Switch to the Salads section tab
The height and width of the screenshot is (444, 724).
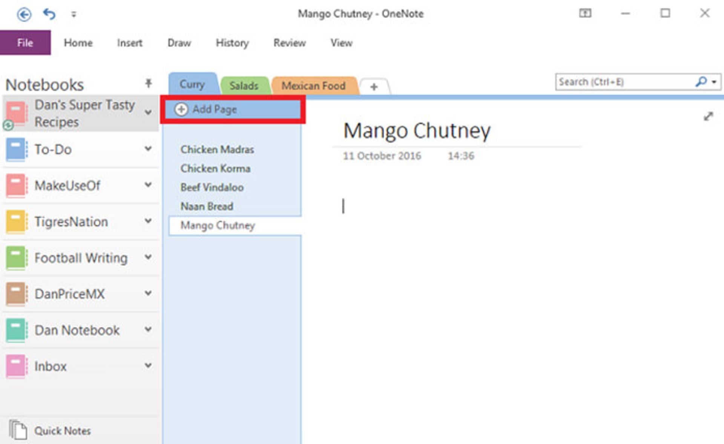click(244, 86)
